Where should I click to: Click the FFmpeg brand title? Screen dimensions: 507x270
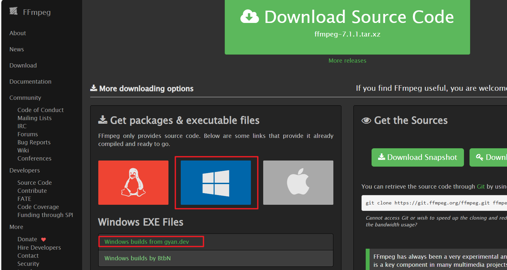[37, 12]
